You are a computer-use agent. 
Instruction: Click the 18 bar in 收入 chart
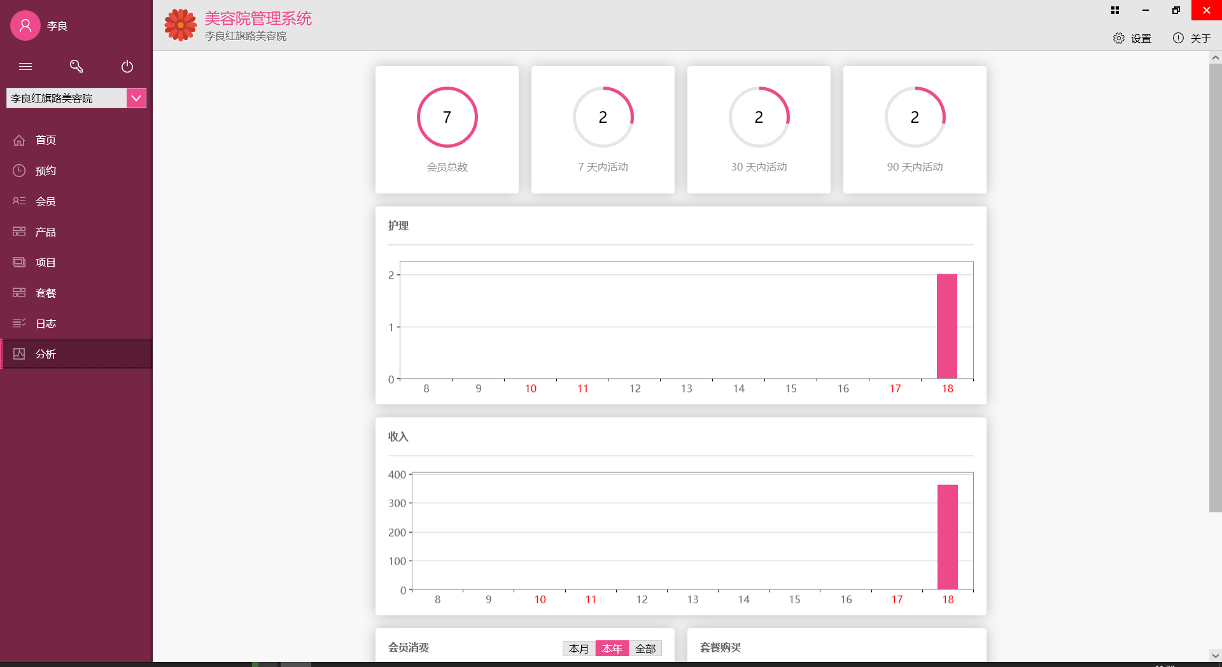coord(948,537)
